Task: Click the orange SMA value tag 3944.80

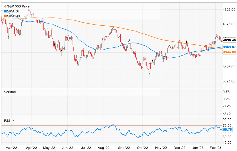Action: (x=229, y=52)
